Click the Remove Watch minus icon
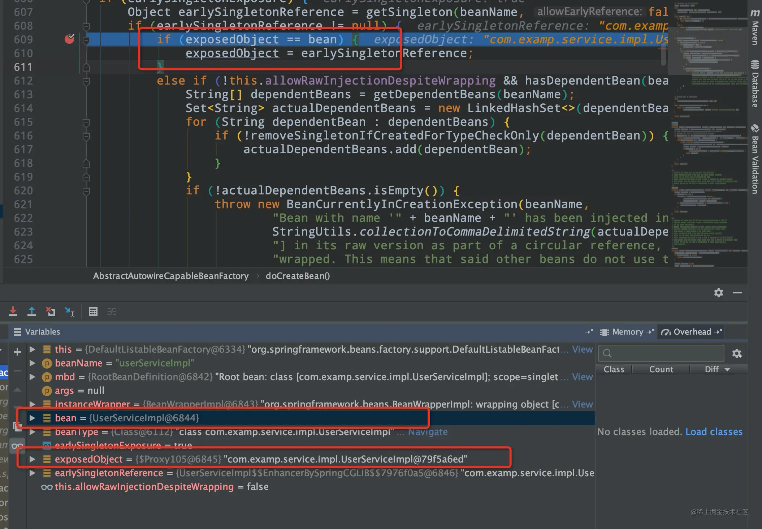The image size is (762, 529). (x=17, y=370)
